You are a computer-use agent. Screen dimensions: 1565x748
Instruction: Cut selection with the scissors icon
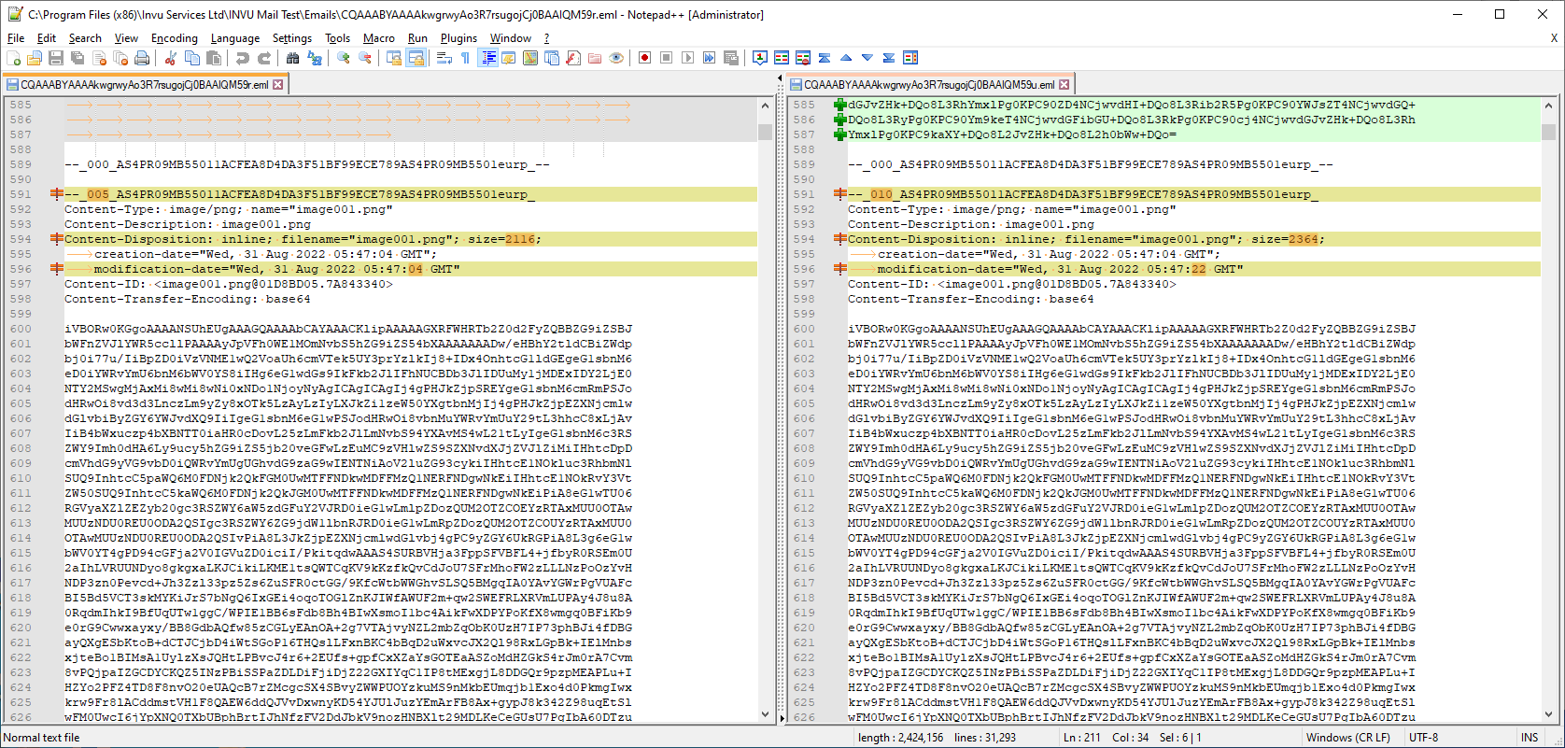point(170,58)
